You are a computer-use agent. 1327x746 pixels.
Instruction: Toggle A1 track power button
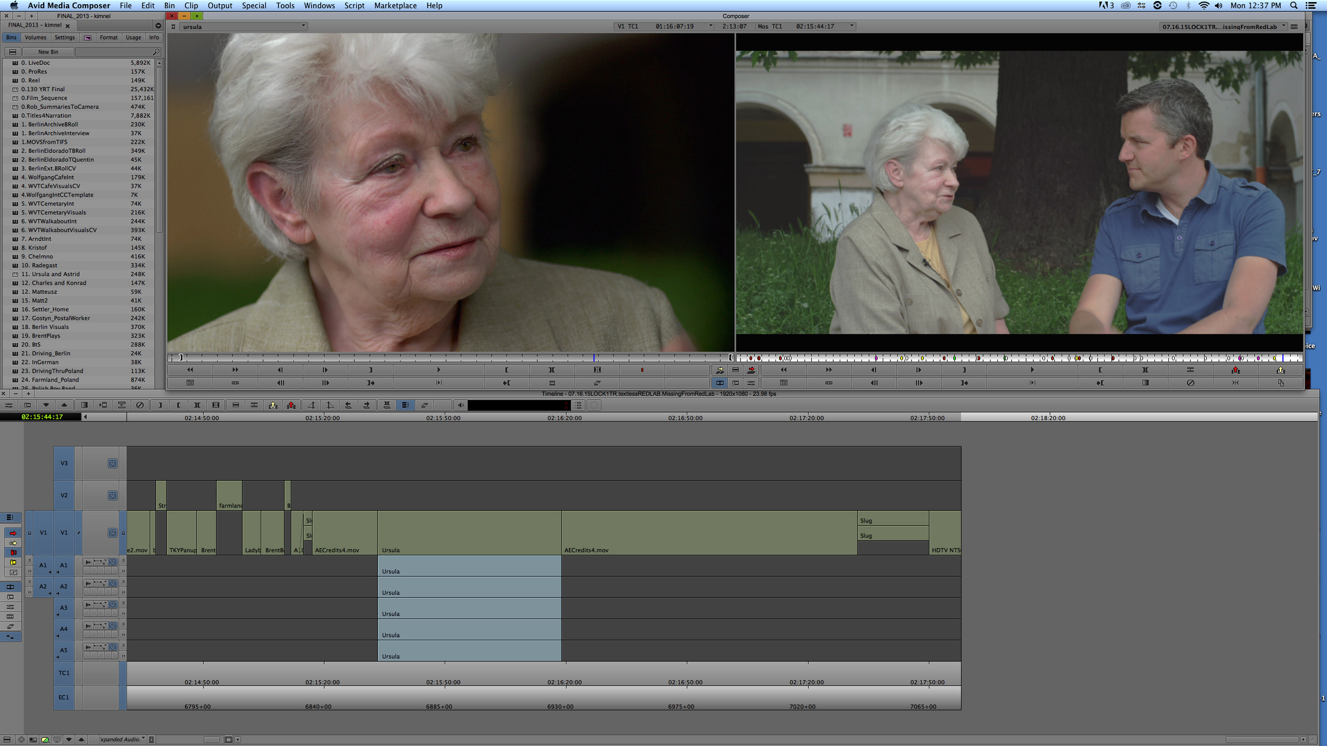click(x=113, y=562)
